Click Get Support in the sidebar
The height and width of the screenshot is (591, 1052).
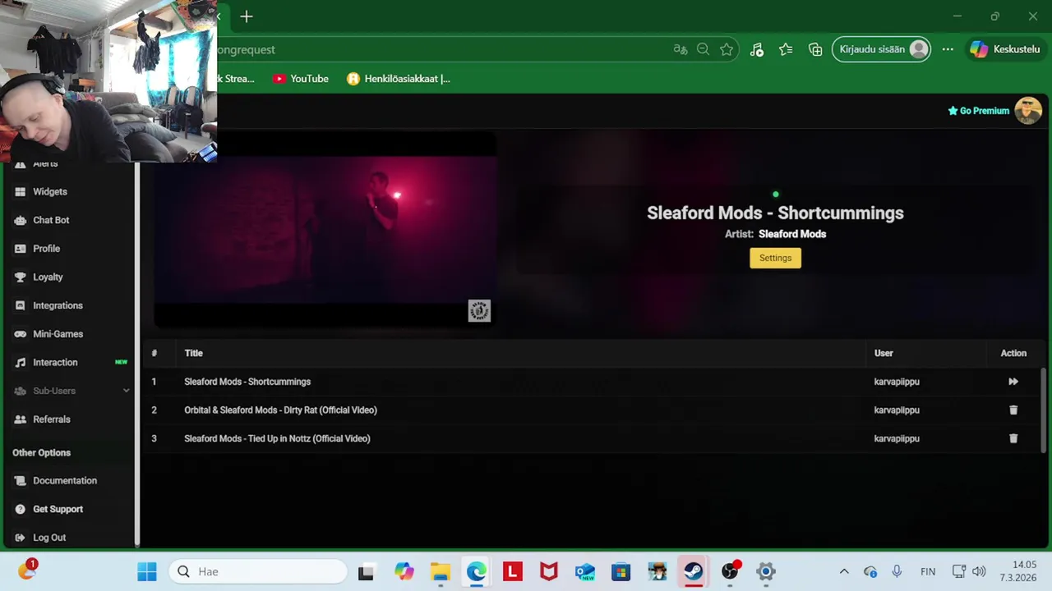pos(58,509)
